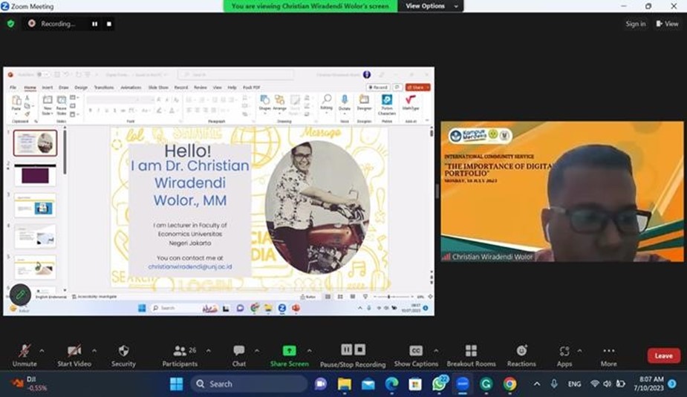Open the Security shield icon
Screen dimensions: 687x397
pyautogui.click(x=123, y=351)
